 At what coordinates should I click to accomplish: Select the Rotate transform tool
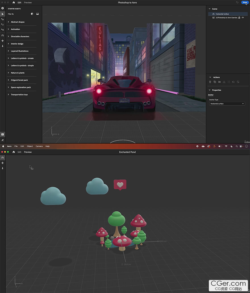tap(3, 24)
